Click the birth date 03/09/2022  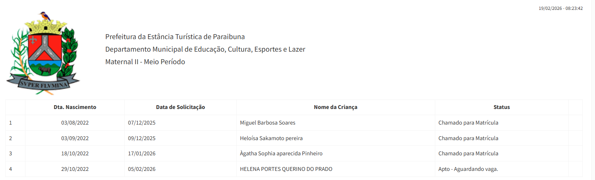pos(75,138)
